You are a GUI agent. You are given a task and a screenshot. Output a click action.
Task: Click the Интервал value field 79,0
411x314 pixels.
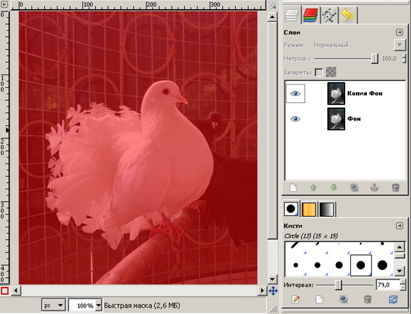[388, 285]
